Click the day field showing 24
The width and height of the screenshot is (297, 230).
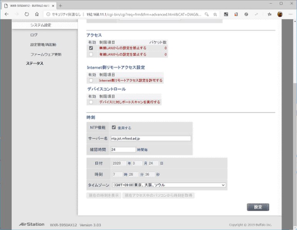click(x=153, y=163)
